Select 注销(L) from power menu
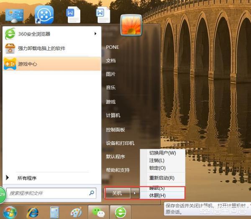 (162, 160)
